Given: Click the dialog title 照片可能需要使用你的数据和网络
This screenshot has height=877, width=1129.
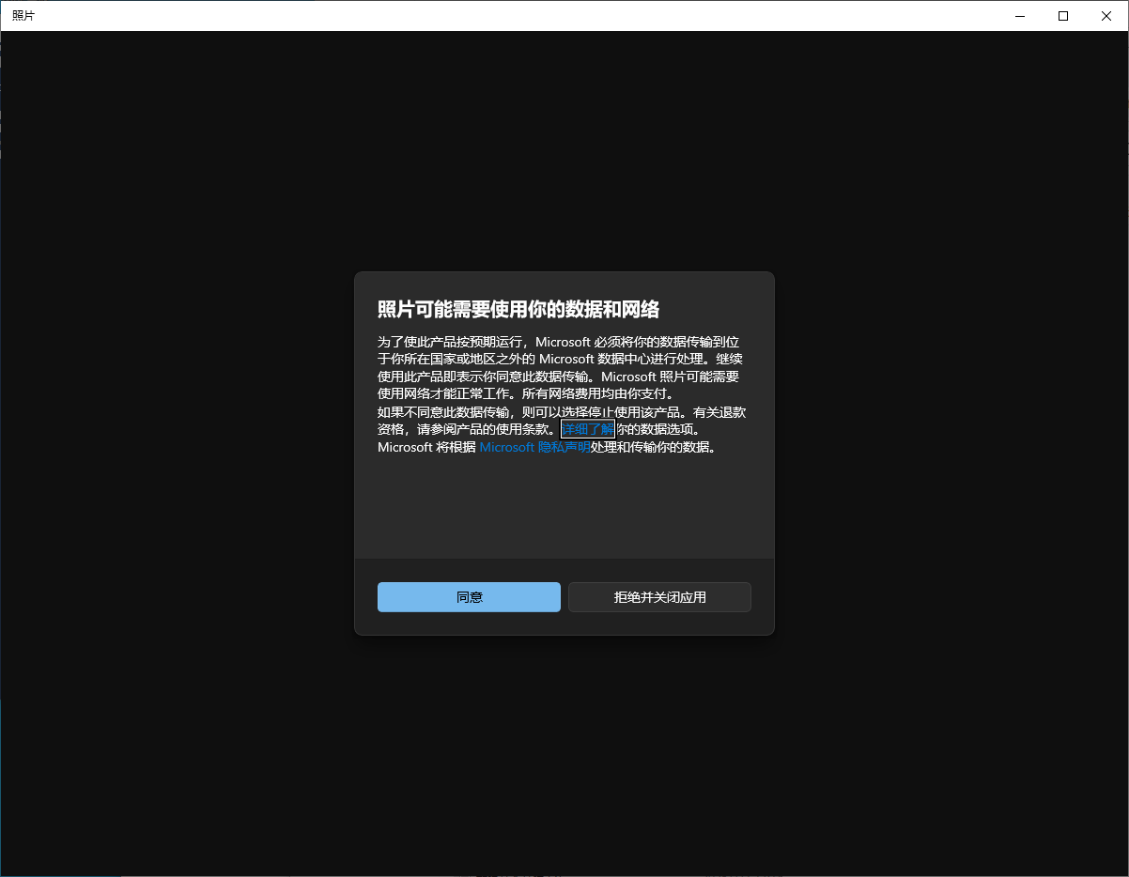Looking at the screenshot, I should point(518,310).
